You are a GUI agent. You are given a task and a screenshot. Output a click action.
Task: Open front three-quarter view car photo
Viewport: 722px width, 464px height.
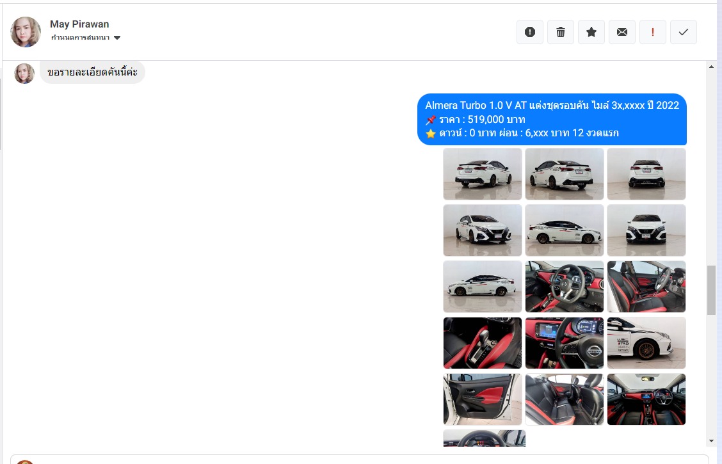[x=483, y=230]
